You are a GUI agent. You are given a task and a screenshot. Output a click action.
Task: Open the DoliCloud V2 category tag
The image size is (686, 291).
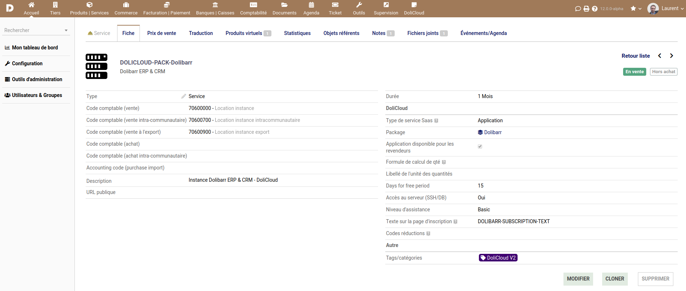click(498, 258)
